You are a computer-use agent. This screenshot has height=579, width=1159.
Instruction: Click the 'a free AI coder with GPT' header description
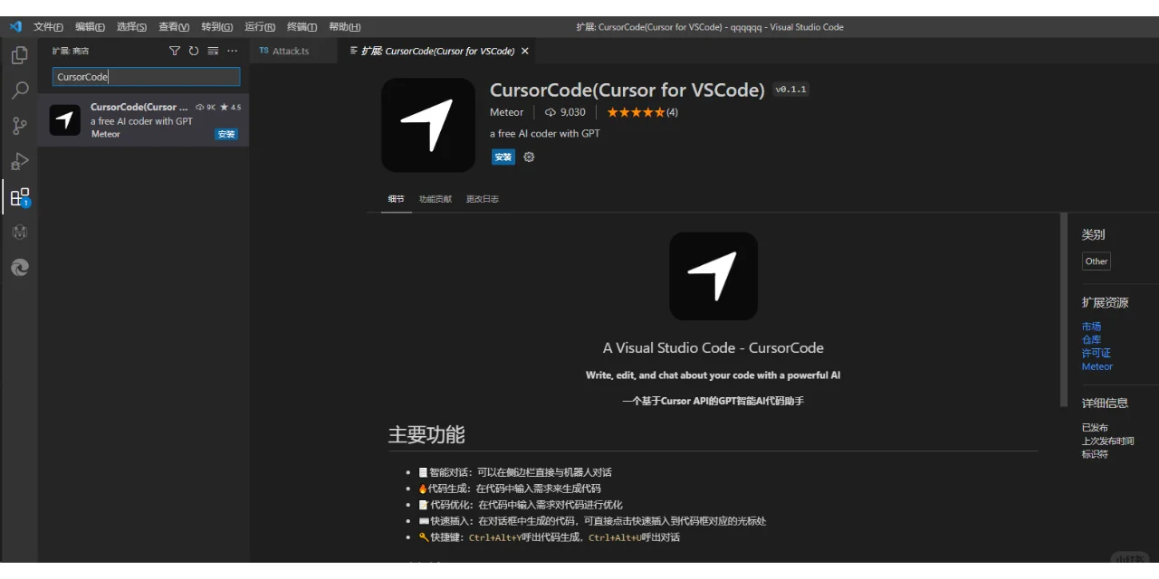point(544,133)
